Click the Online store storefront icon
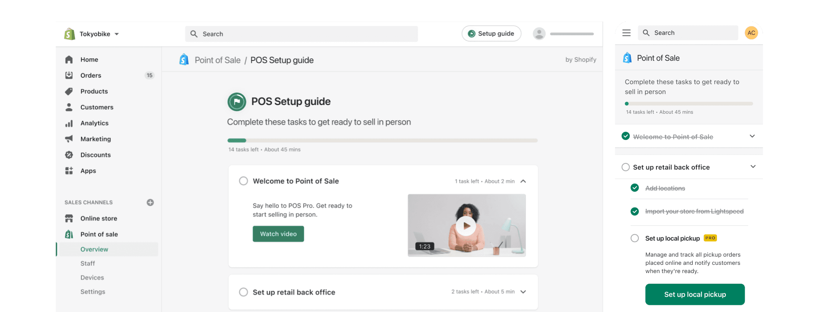The width and height of the screenshot is (818, 312). [x=69, y=218]
